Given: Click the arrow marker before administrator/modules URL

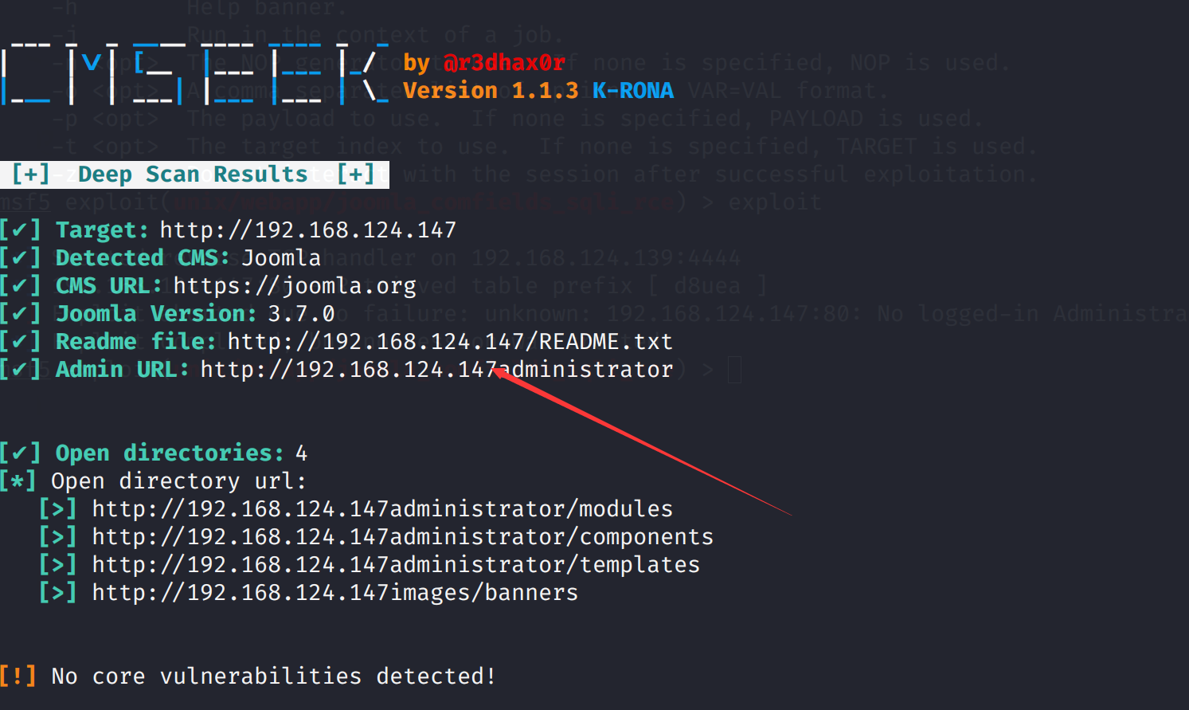Looking at the screenshot, I should point(58,509).
